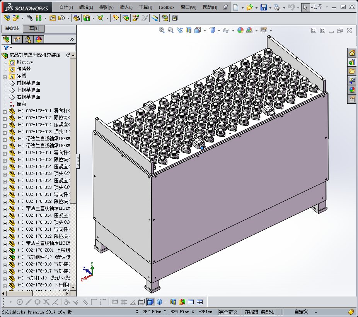Screen dimensions: 358x317
Task: Click the Edit Appearance color ball icon
Action: [x=240, y=30]
